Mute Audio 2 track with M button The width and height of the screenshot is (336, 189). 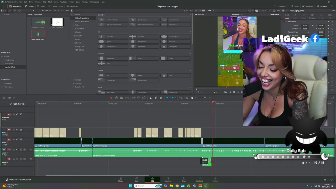click(x=24, y=159)
